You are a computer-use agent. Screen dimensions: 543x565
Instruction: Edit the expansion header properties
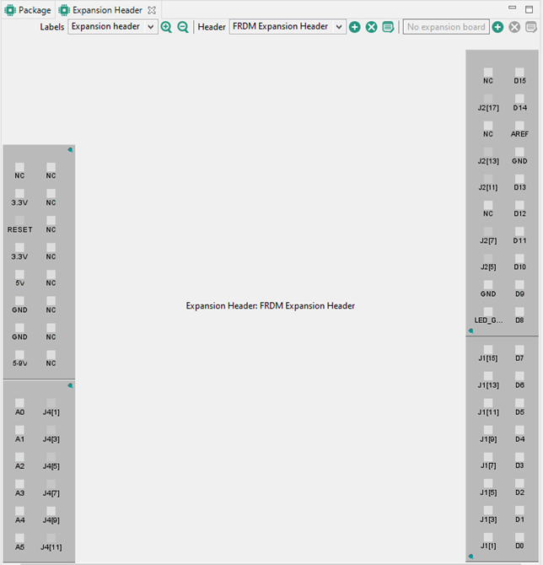[388, 27]
